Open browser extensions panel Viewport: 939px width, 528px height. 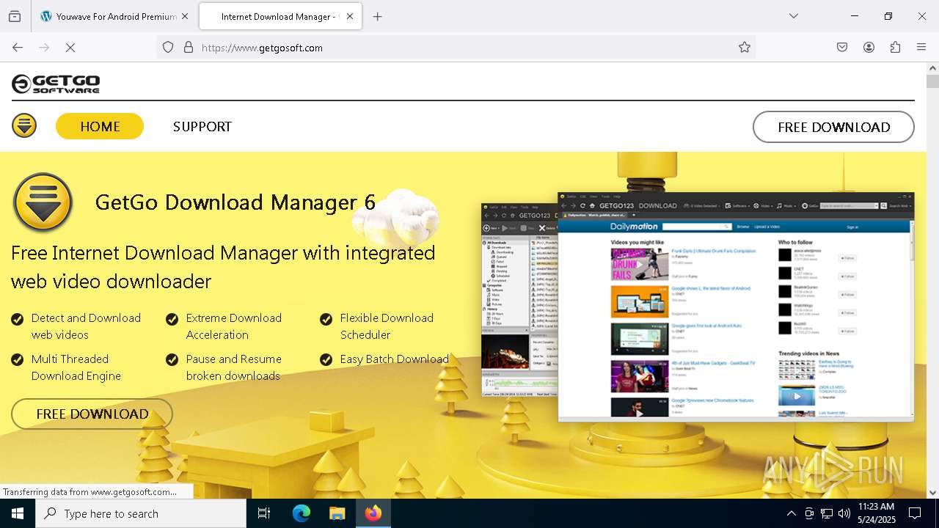(x=895, y=47)
